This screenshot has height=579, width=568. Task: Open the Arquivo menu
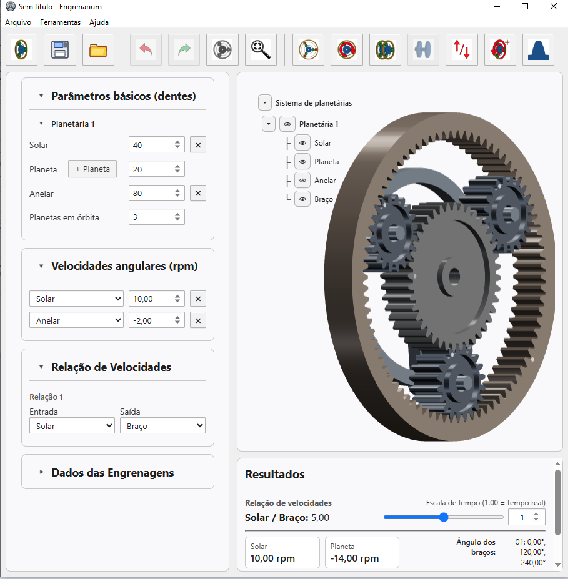[18, 22]
